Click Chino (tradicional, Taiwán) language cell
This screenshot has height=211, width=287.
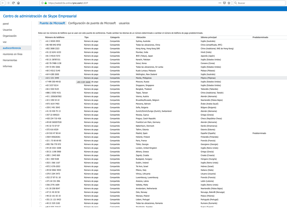coord(212,93)
